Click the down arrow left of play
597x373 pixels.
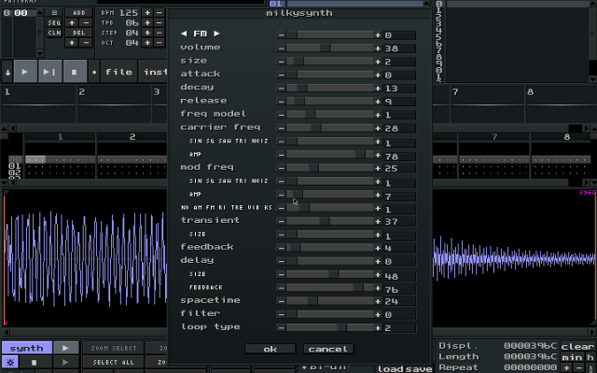(x=7, y=72)
